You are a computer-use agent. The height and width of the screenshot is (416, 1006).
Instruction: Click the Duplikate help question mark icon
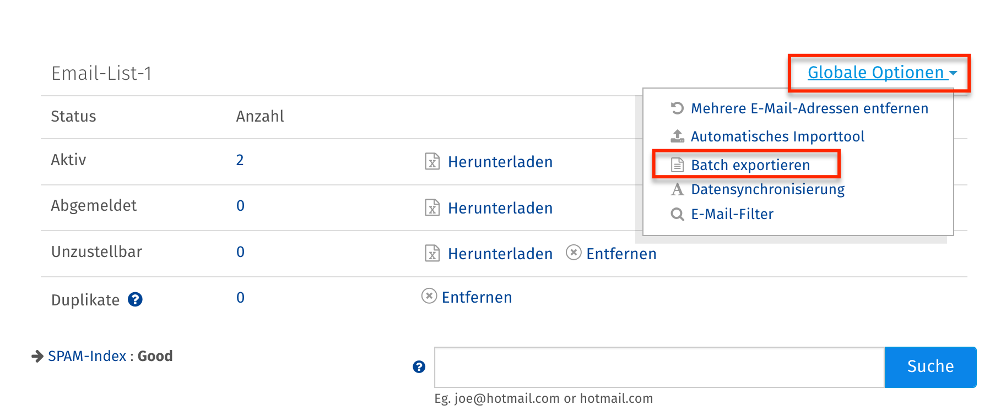pos(135,299)
